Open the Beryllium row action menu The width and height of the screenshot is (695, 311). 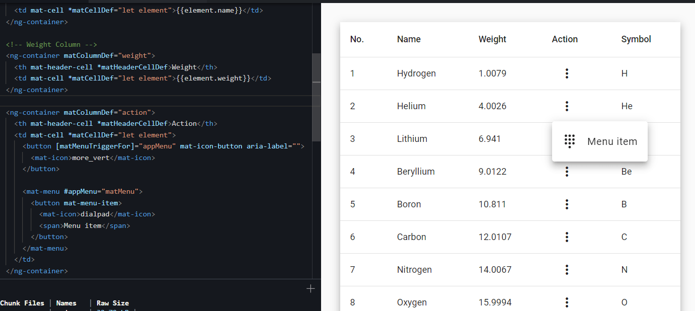tap(567, 172)
